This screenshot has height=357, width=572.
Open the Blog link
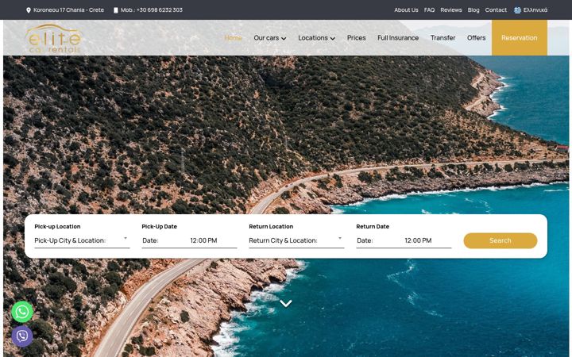(x=473, y=10)
